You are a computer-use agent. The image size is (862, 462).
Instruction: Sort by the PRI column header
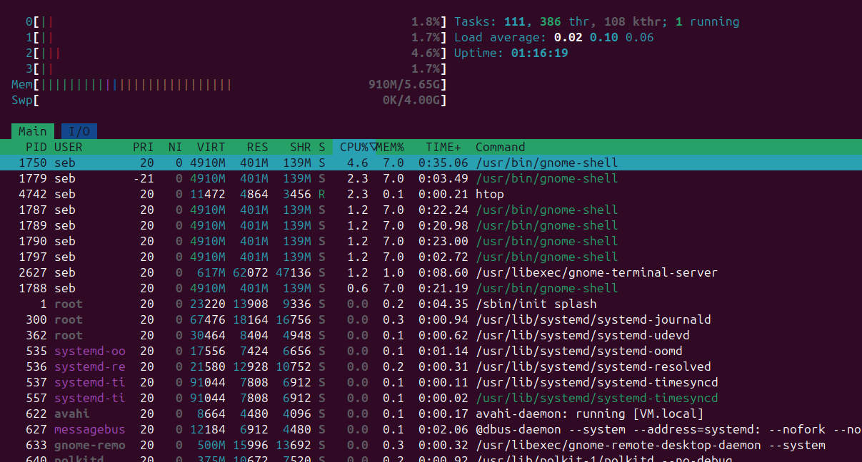click(x=143, y=147)
